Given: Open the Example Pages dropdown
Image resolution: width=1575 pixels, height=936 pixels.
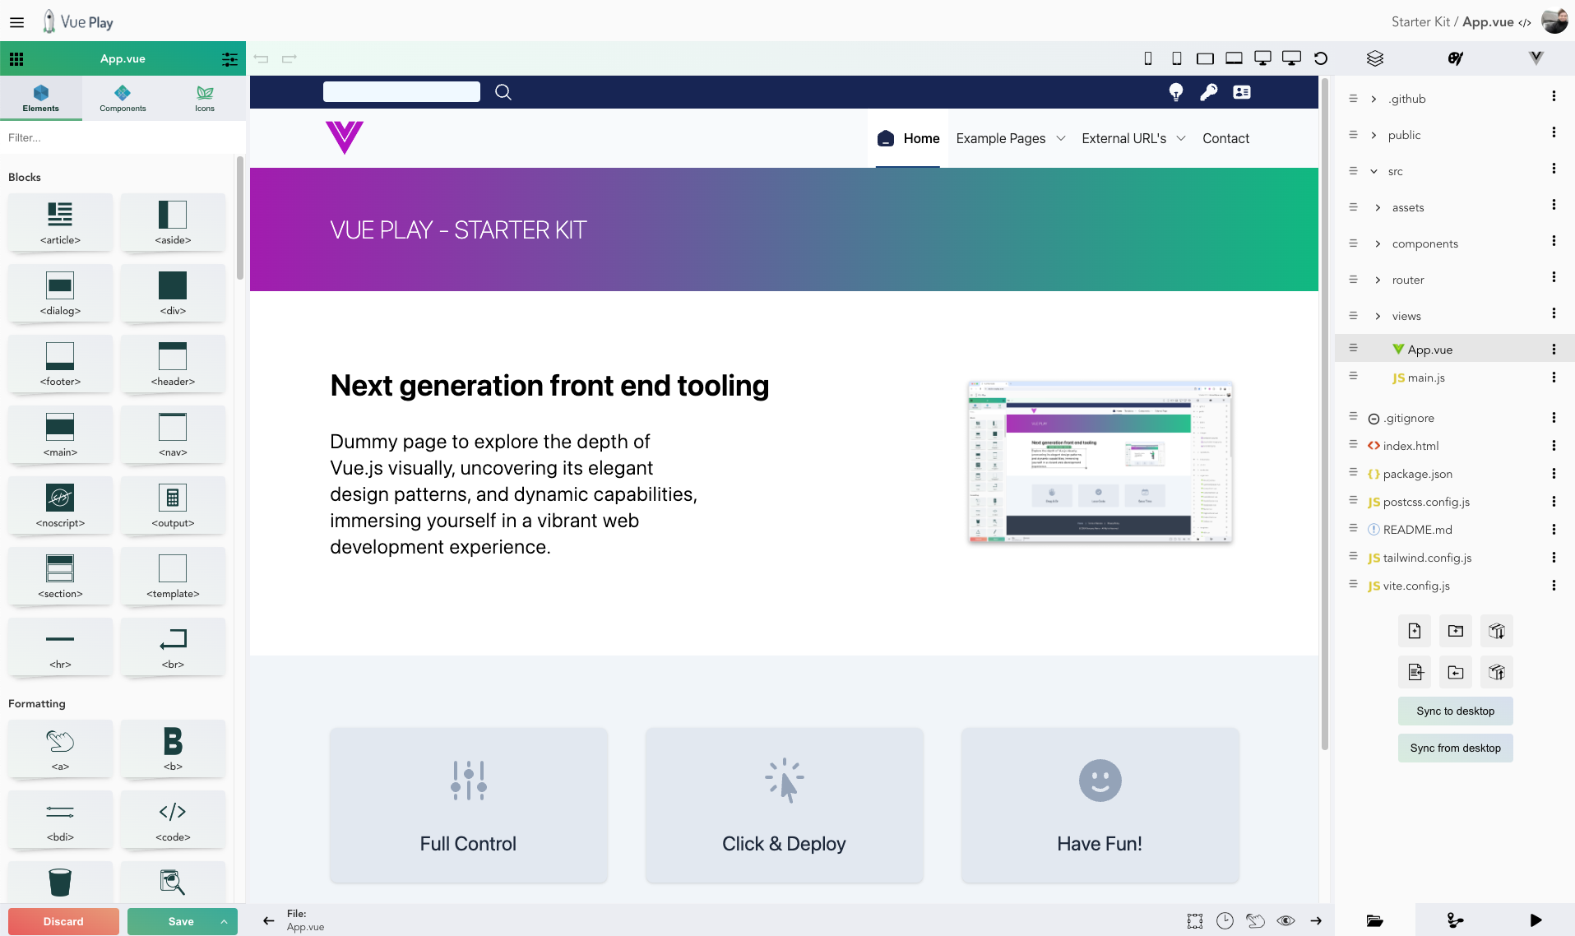Looking at the screenshot, I should pyautogui.click(x=1011, y=138).
